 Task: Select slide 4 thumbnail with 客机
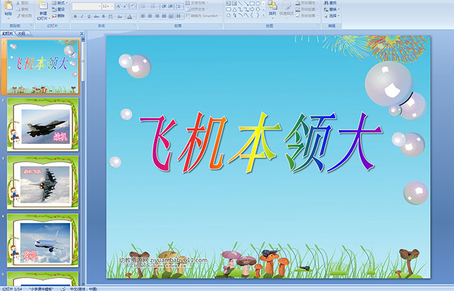coord(43,240)
